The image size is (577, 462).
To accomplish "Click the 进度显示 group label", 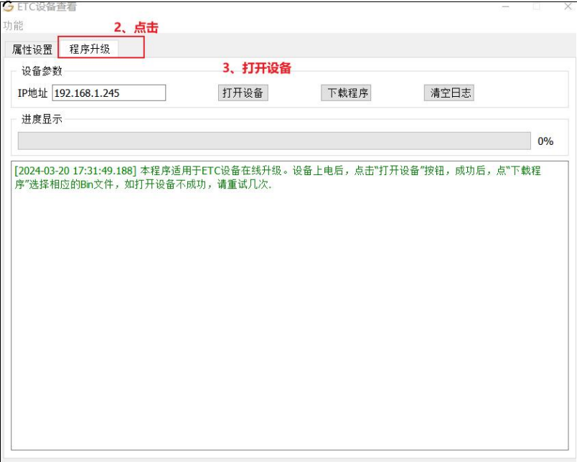I will tap(42, 119).
